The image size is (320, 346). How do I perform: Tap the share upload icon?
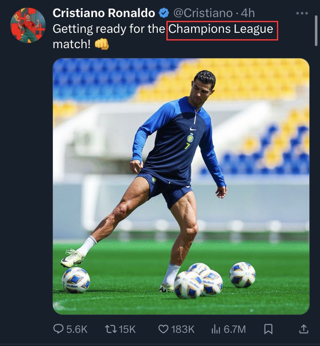(x=304, y=329)
